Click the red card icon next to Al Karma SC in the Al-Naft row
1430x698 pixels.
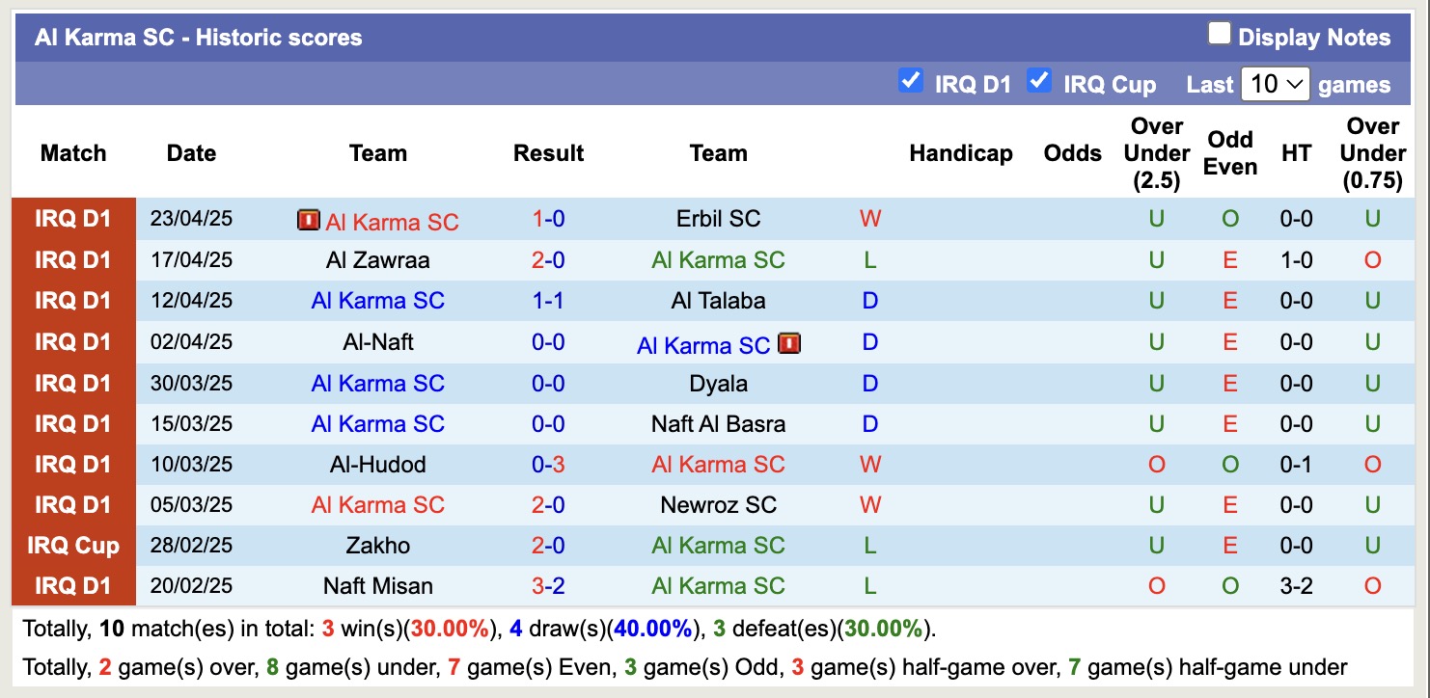pyautogui.click(x=788, y=343)
